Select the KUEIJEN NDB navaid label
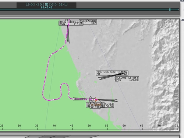The height and width of the screenshot is (138, 184). tap(88, 22)
